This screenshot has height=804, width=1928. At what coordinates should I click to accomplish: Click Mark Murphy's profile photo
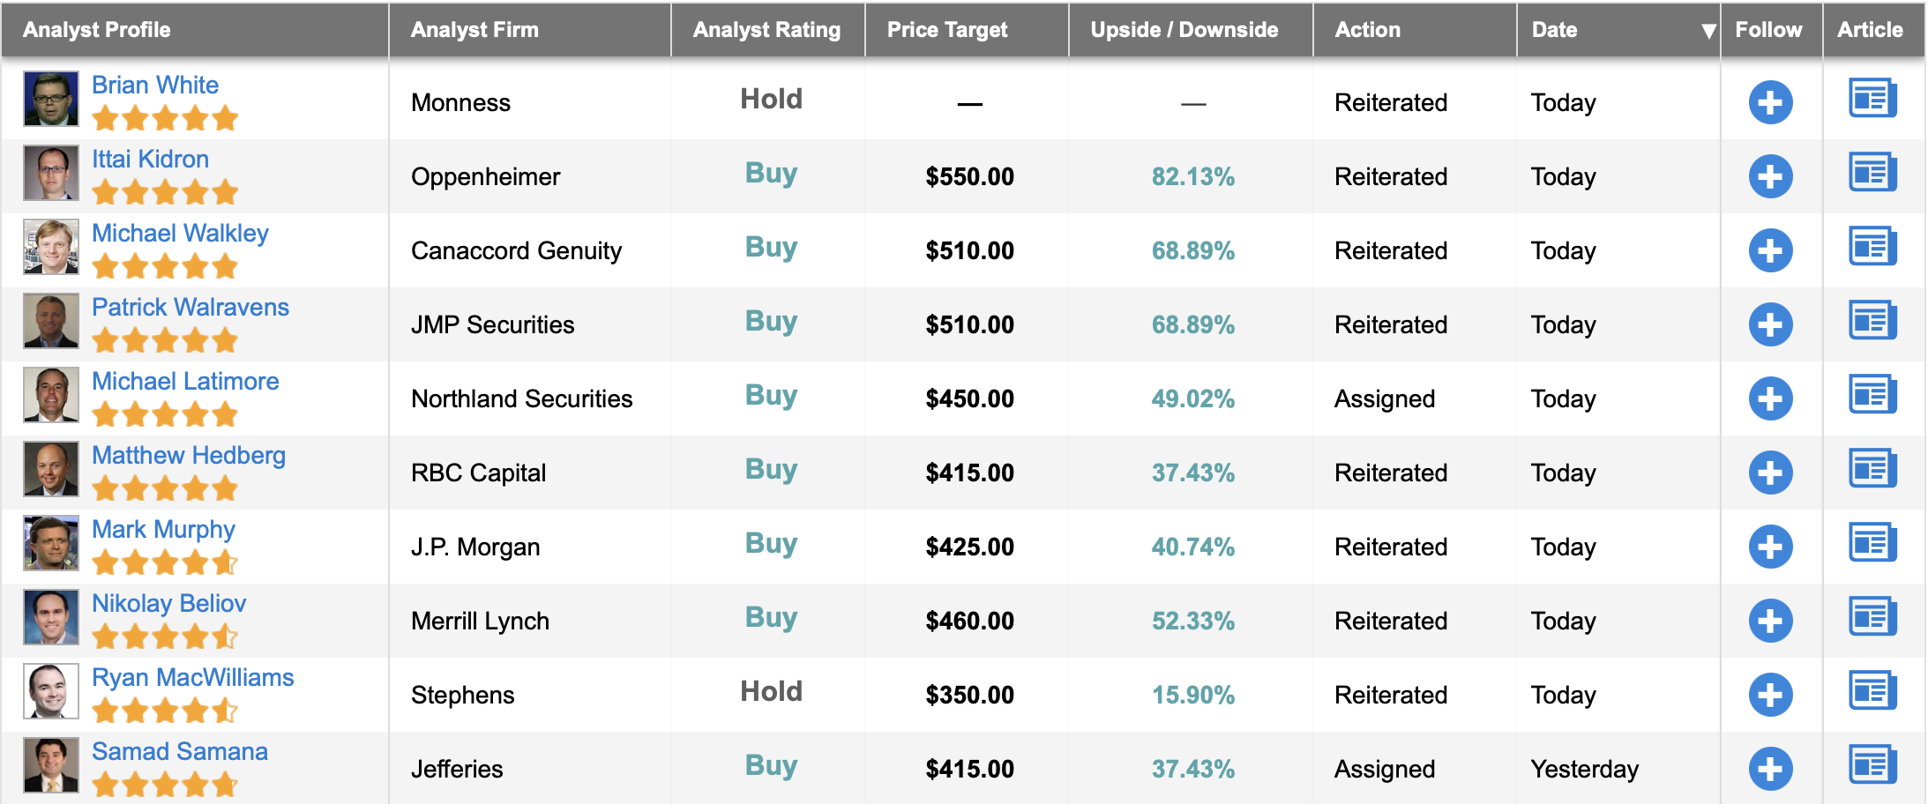(51, 543)
